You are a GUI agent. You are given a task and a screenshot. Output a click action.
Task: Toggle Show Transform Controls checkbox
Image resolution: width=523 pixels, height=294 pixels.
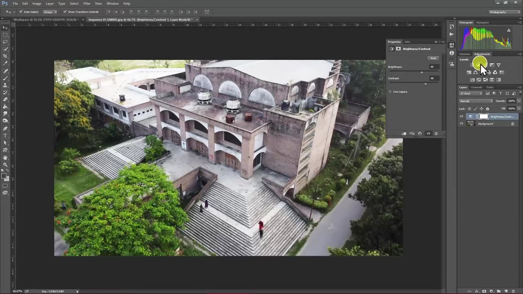click(x=65, y=12)
